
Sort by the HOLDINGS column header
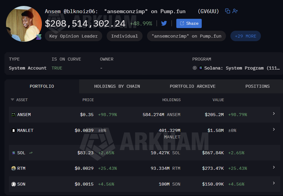171,100
